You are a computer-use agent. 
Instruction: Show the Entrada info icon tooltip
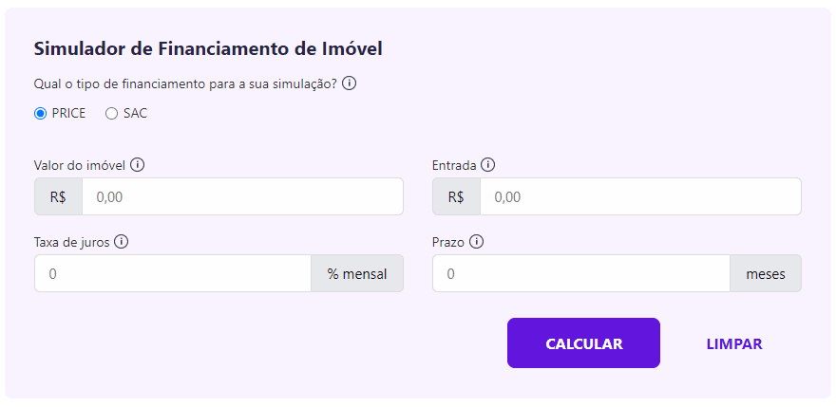pyautogui.click(x=488, y=165)
